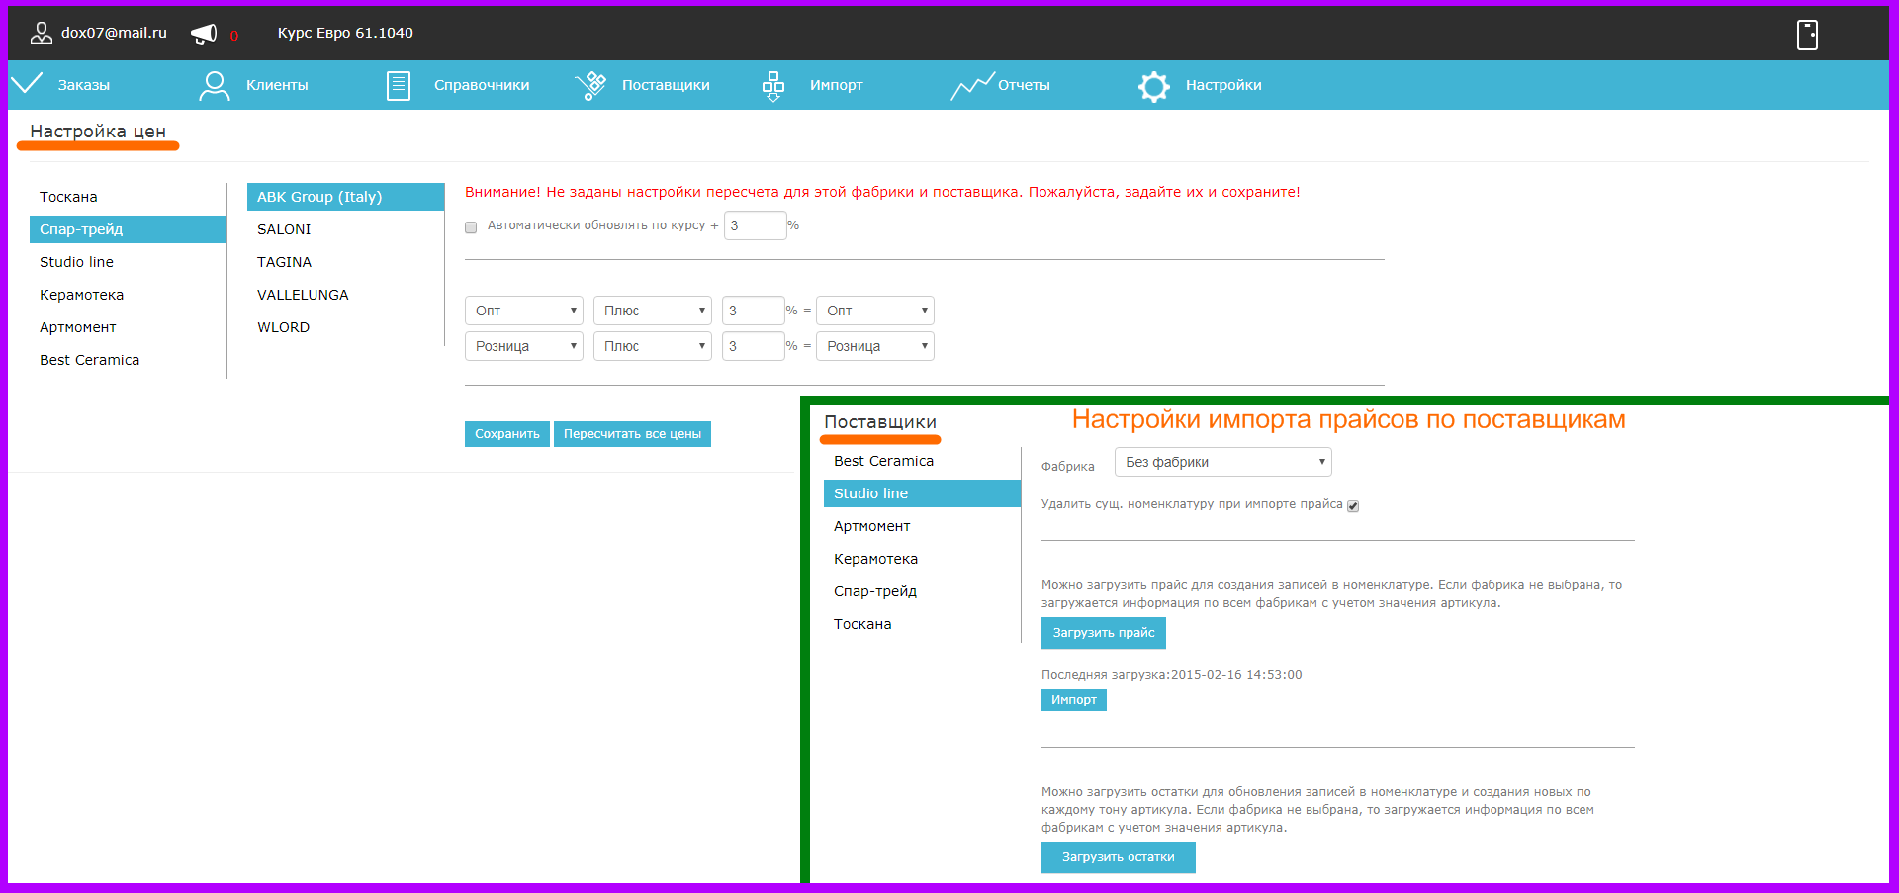Click the exchange rate percent input field
This screenshot has height=893, width=1899.
pos(756,225)
